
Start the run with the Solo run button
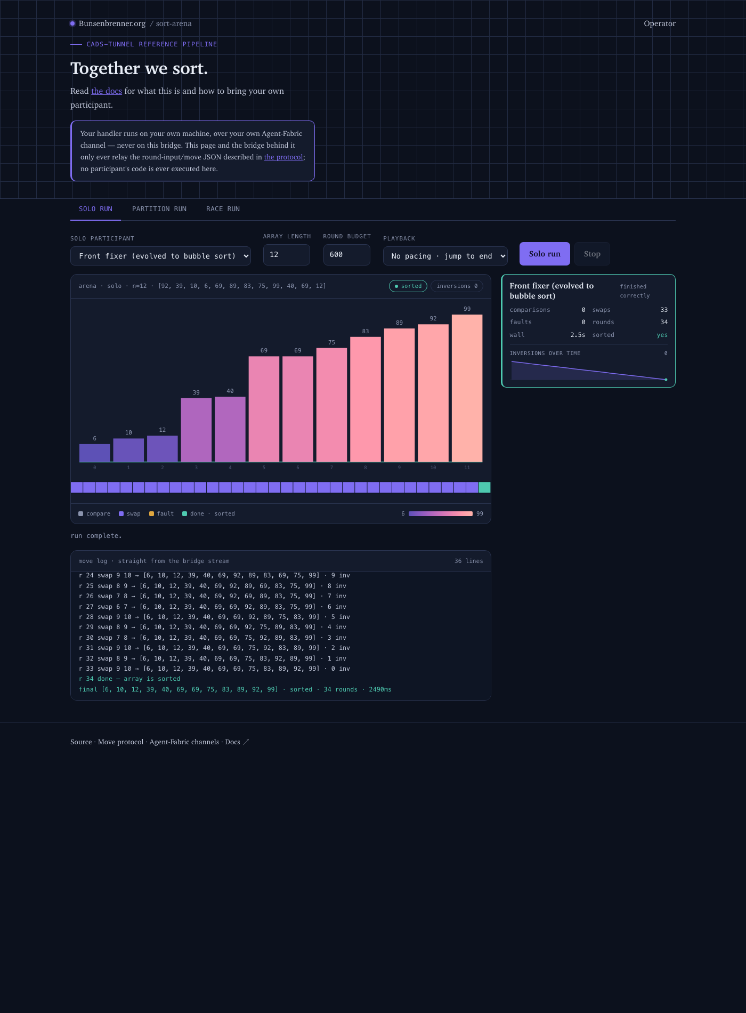click(x=545, y=254)
